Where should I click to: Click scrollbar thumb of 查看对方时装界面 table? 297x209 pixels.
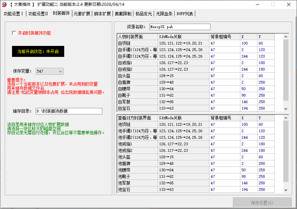pos(286,151)
